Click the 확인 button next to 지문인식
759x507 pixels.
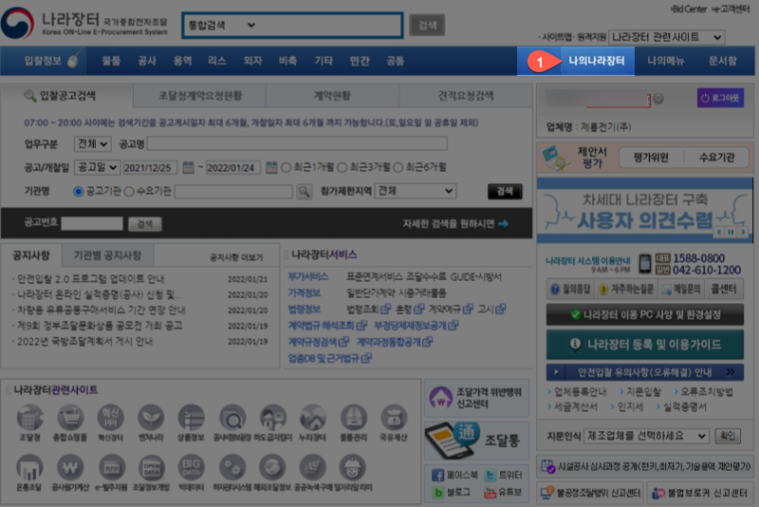(x=728, y=436)
